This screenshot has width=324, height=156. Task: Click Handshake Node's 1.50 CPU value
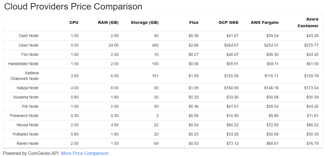tap(75, 64)
